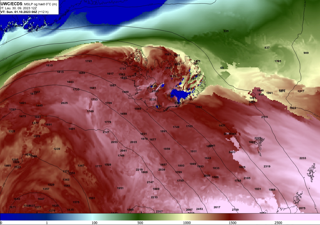Click the map value 2025
This screenshot has width=320, height=225.
point(64,103)
